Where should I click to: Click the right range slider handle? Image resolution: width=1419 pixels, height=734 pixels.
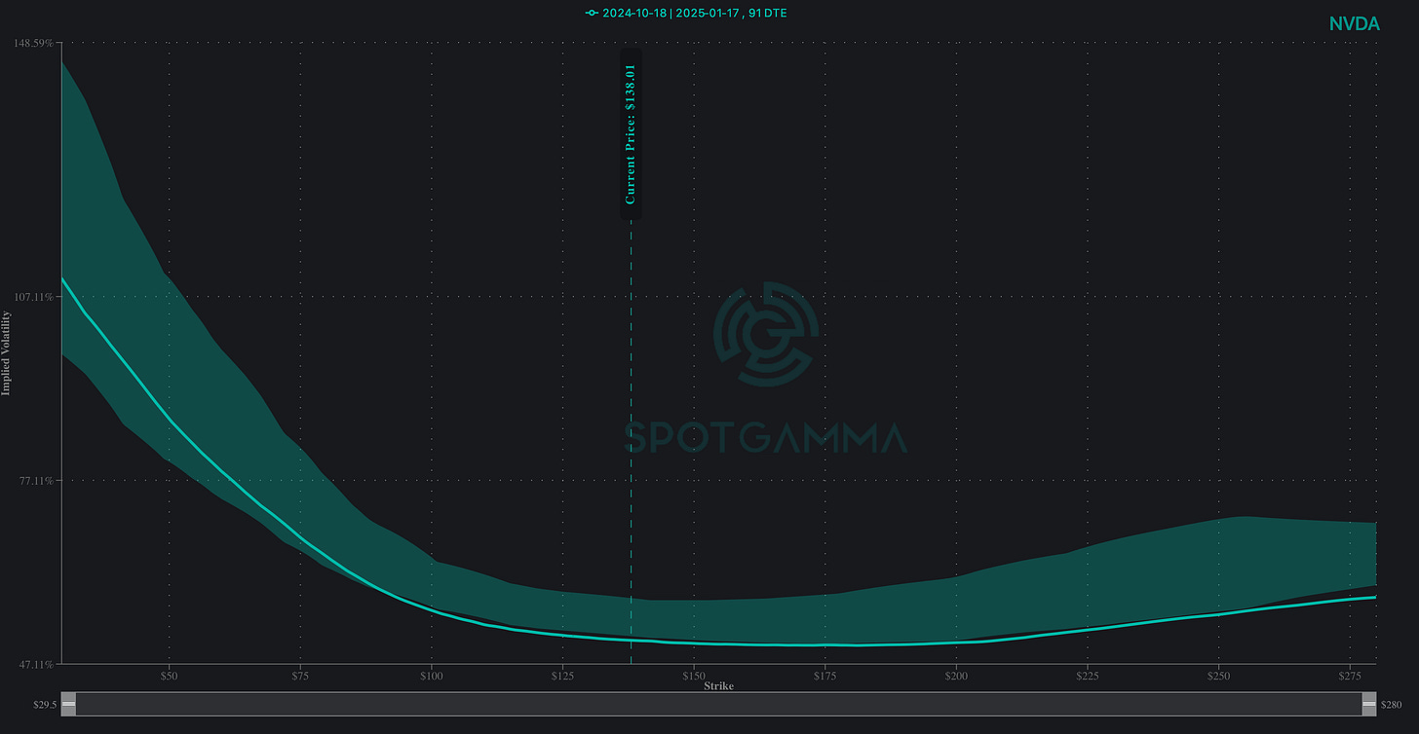[x=1368, y=704]
